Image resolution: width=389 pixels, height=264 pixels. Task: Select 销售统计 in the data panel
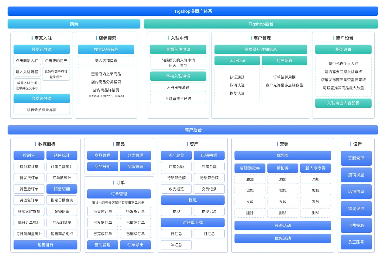tap(62, 155)
